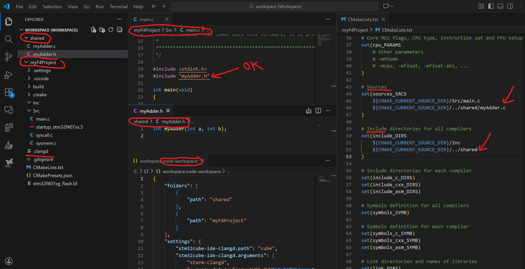Open the File menu
Viewport: 525px width, 269px height.
click(x=19, y=7)
